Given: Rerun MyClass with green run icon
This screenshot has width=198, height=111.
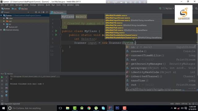Looking at the screenshot, I should click(2, 77).
